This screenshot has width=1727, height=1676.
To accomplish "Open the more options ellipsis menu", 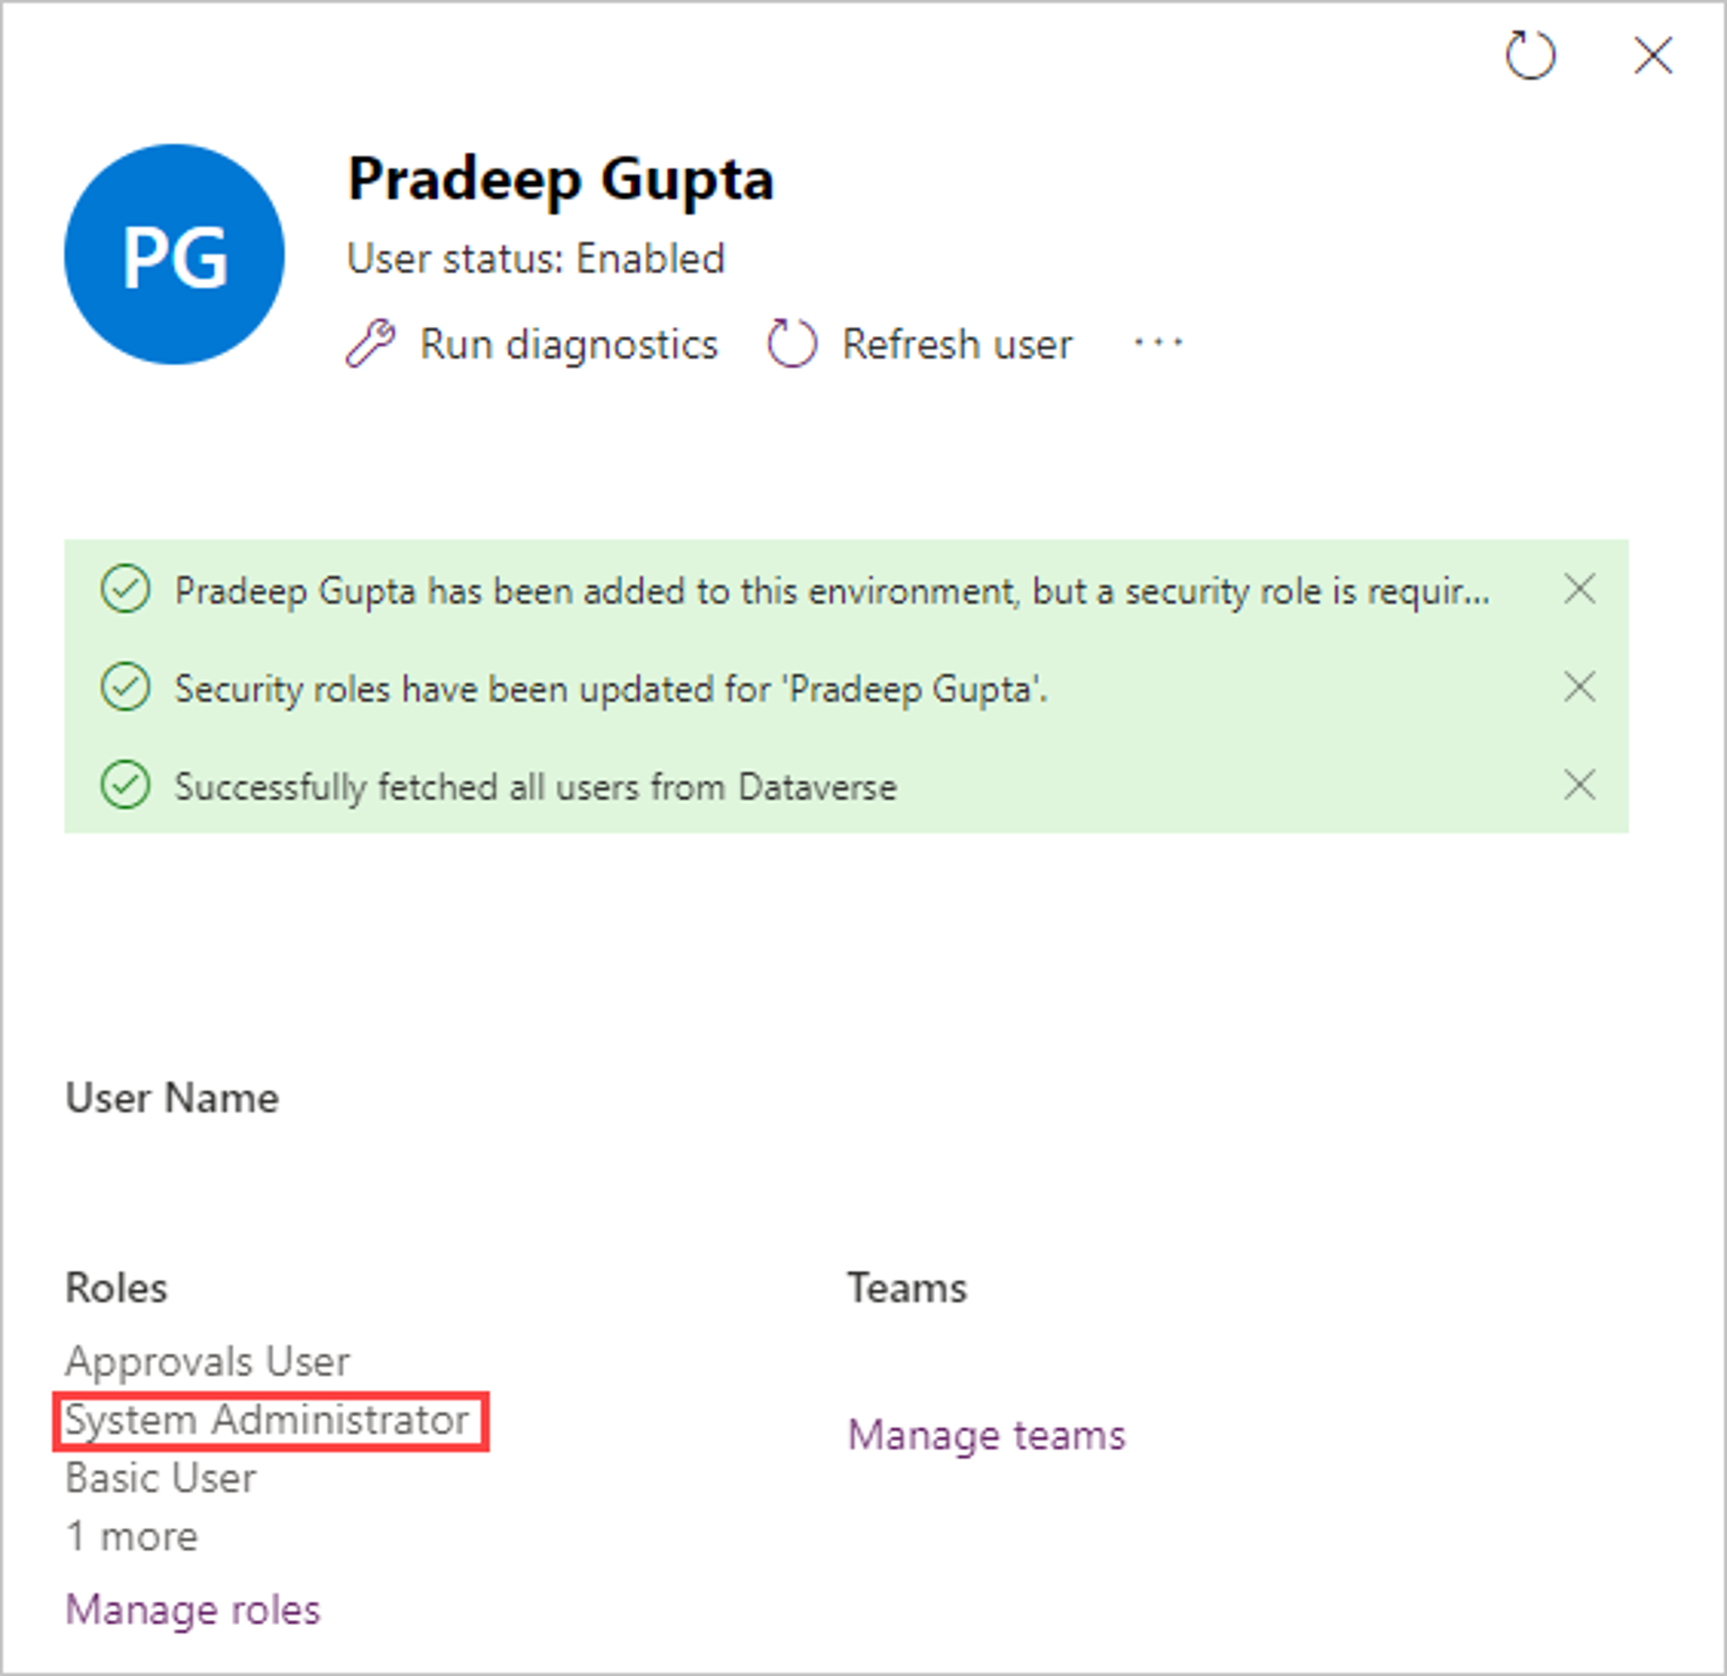I will point(1158,342).
